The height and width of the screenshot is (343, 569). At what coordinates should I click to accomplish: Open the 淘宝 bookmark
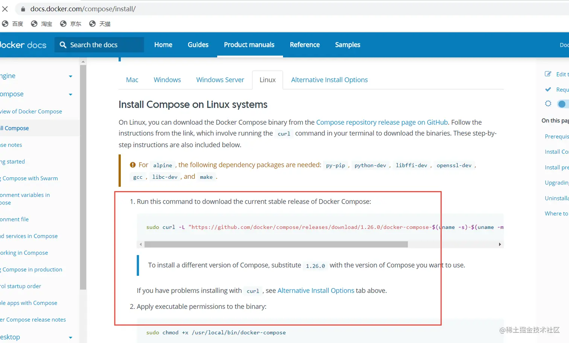(x=42, y=24)
